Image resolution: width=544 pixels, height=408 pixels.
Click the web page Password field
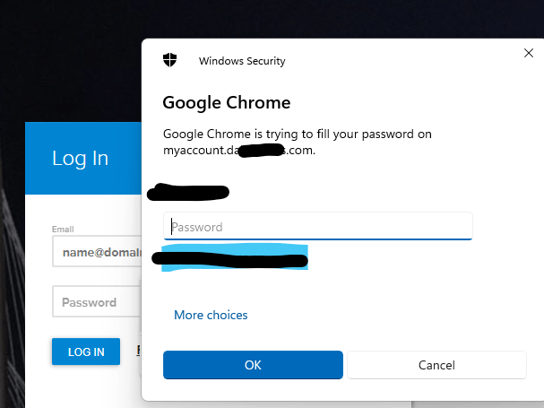coord(97,302)
